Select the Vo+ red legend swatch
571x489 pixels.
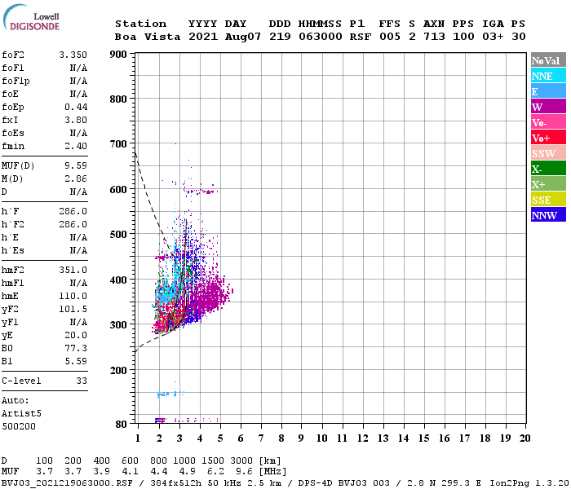click(548, 138)
